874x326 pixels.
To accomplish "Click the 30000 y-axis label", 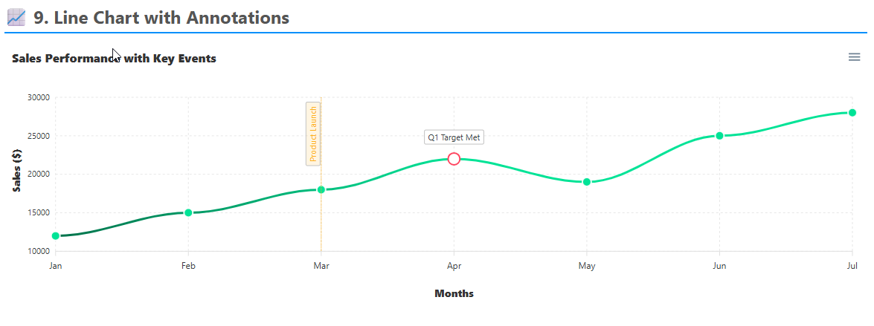I will click(37, 97).
